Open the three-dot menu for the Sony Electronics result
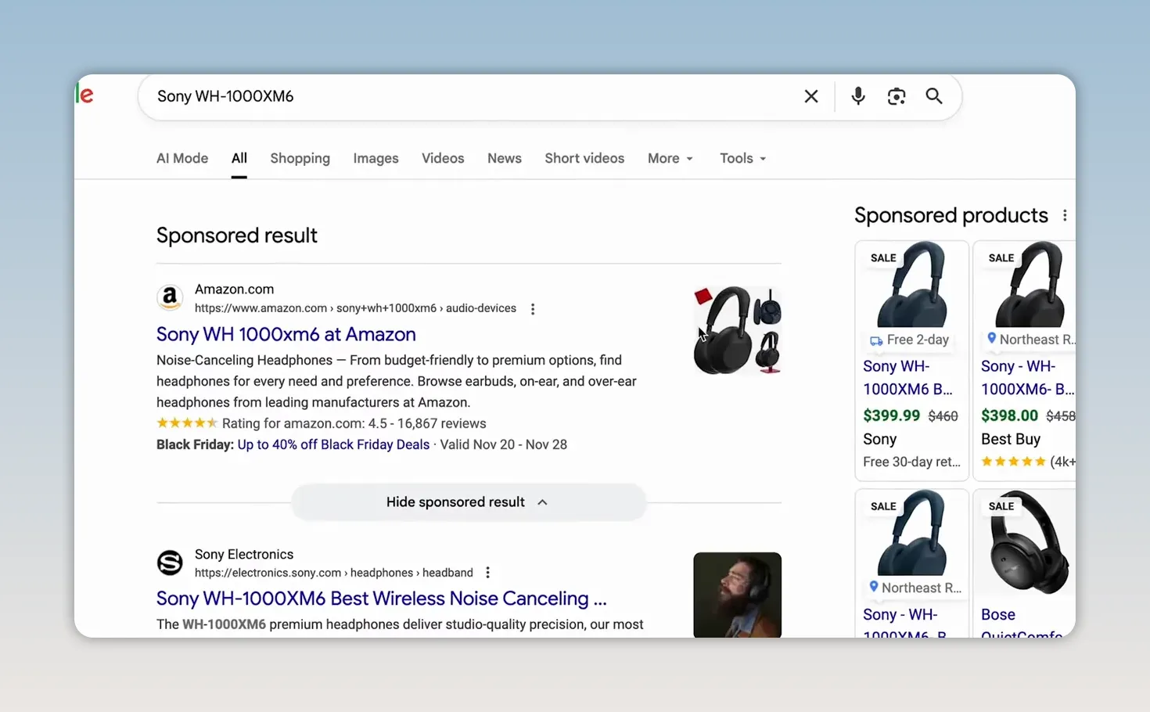This screenshot has height=712, width=1150. click(x=488, y=573)
